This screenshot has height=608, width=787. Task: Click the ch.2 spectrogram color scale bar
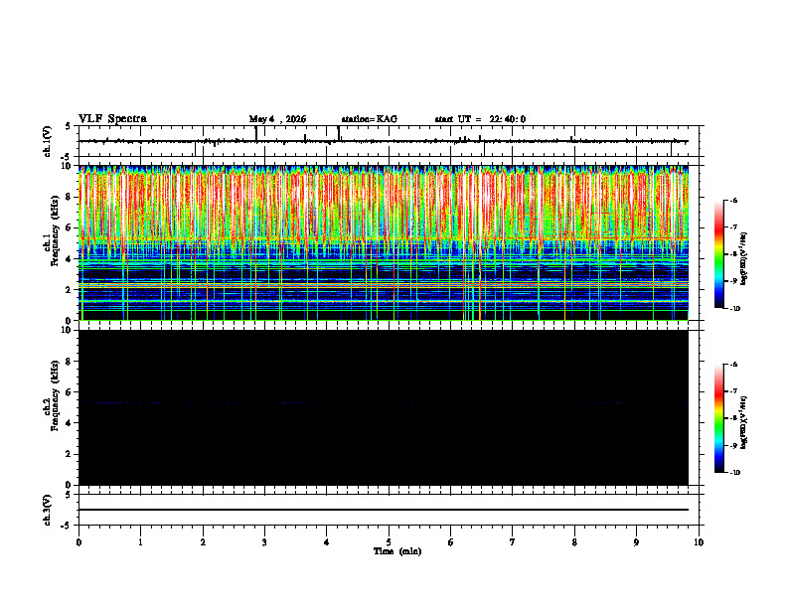718,418
